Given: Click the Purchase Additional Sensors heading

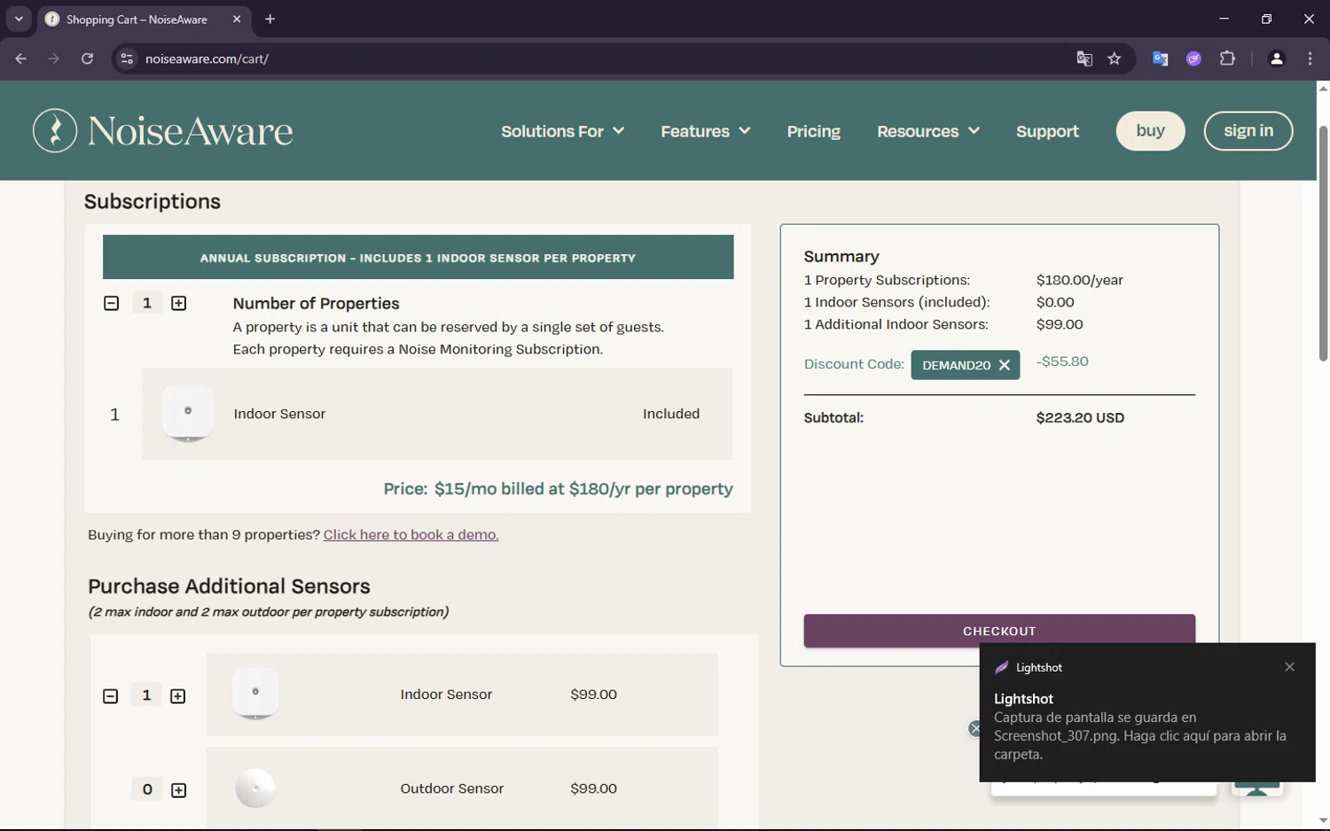Looking at the screenshot, I should (x=229, y=586).
